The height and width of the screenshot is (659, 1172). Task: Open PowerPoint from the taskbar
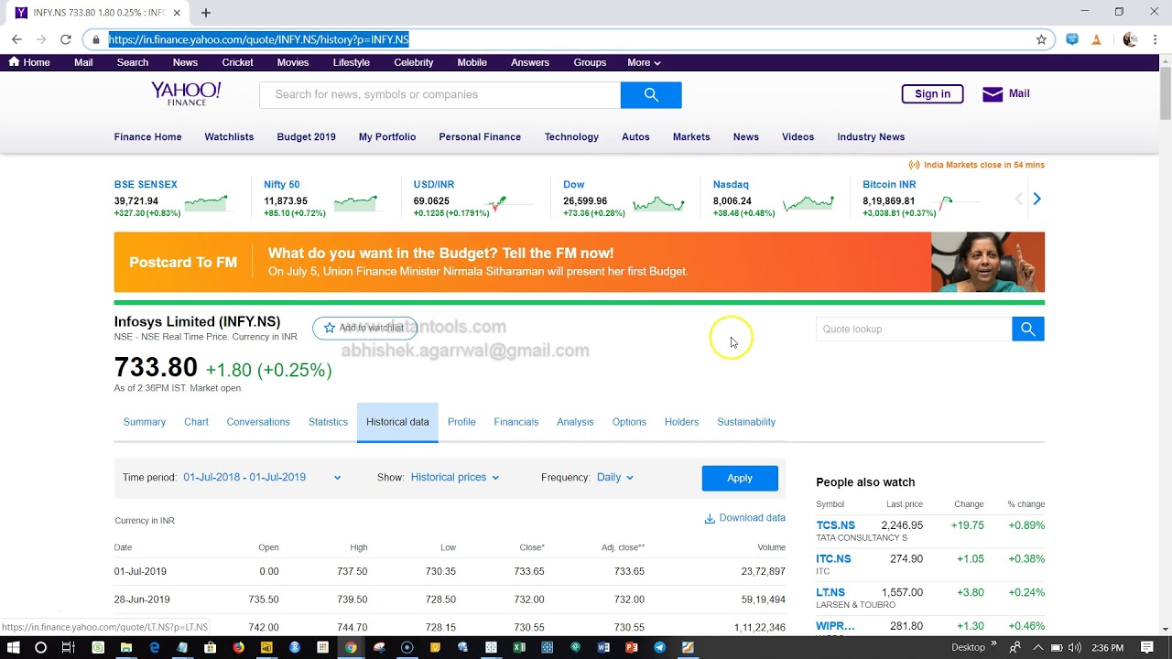tap(632, 647)
